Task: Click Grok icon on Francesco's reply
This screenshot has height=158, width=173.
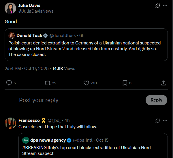Action: coord(157,120)
